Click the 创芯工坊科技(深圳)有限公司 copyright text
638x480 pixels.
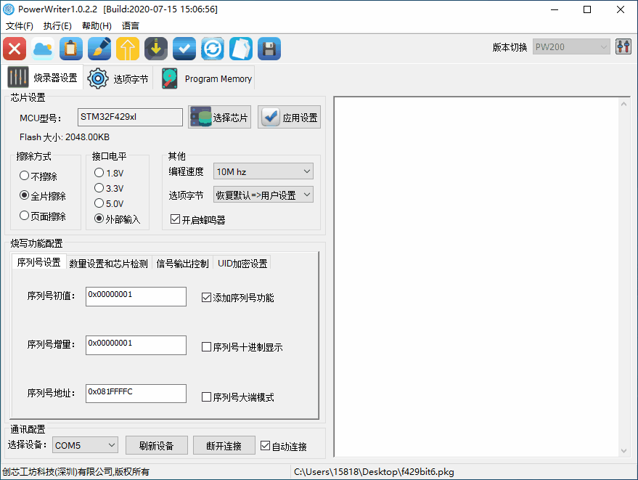click(x=75, y=472)
